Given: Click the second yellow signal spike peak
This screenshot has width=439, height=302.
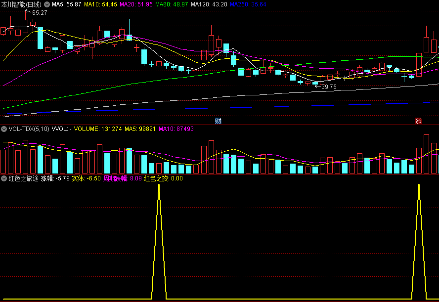Looking at the screenshot, I should [x=419, y=185].
